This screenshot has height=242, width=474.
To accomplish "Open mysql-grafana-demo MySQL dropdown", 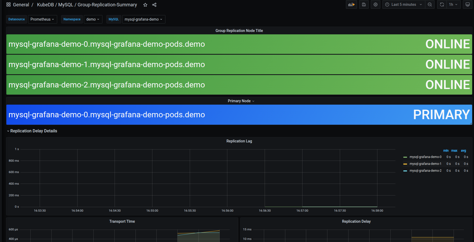I will click(x=143, y=19).
